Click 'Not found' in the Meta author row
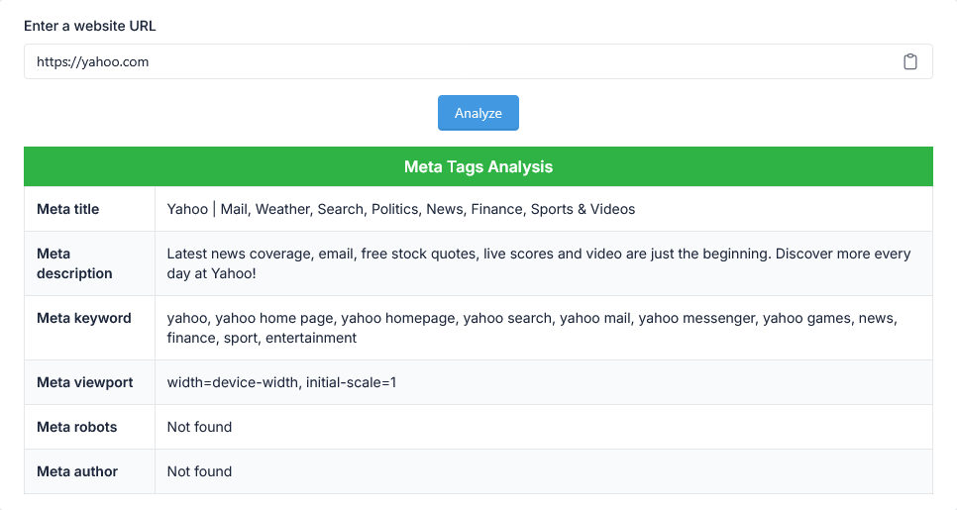The height and width of the screenshot is (510, 957). click(199, 471)
